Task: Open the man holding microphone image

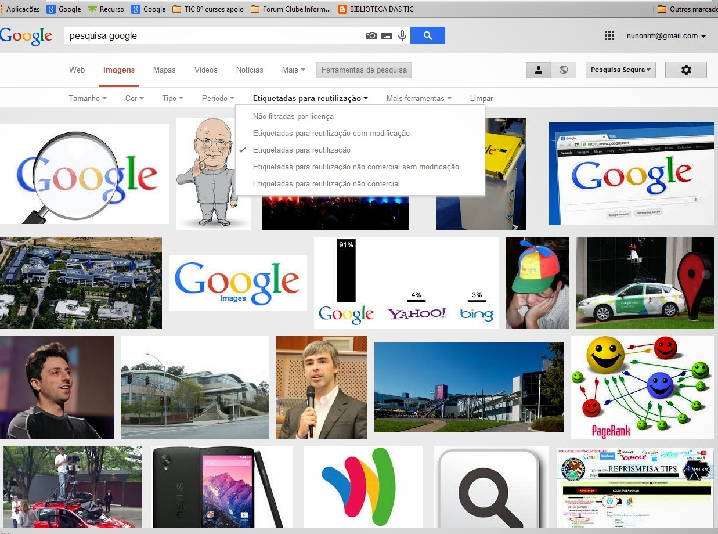Action: click(x=322, y=387)
